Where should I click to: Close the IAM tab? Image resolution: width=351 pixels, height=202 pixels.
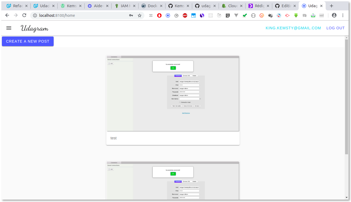pos(134,6)
